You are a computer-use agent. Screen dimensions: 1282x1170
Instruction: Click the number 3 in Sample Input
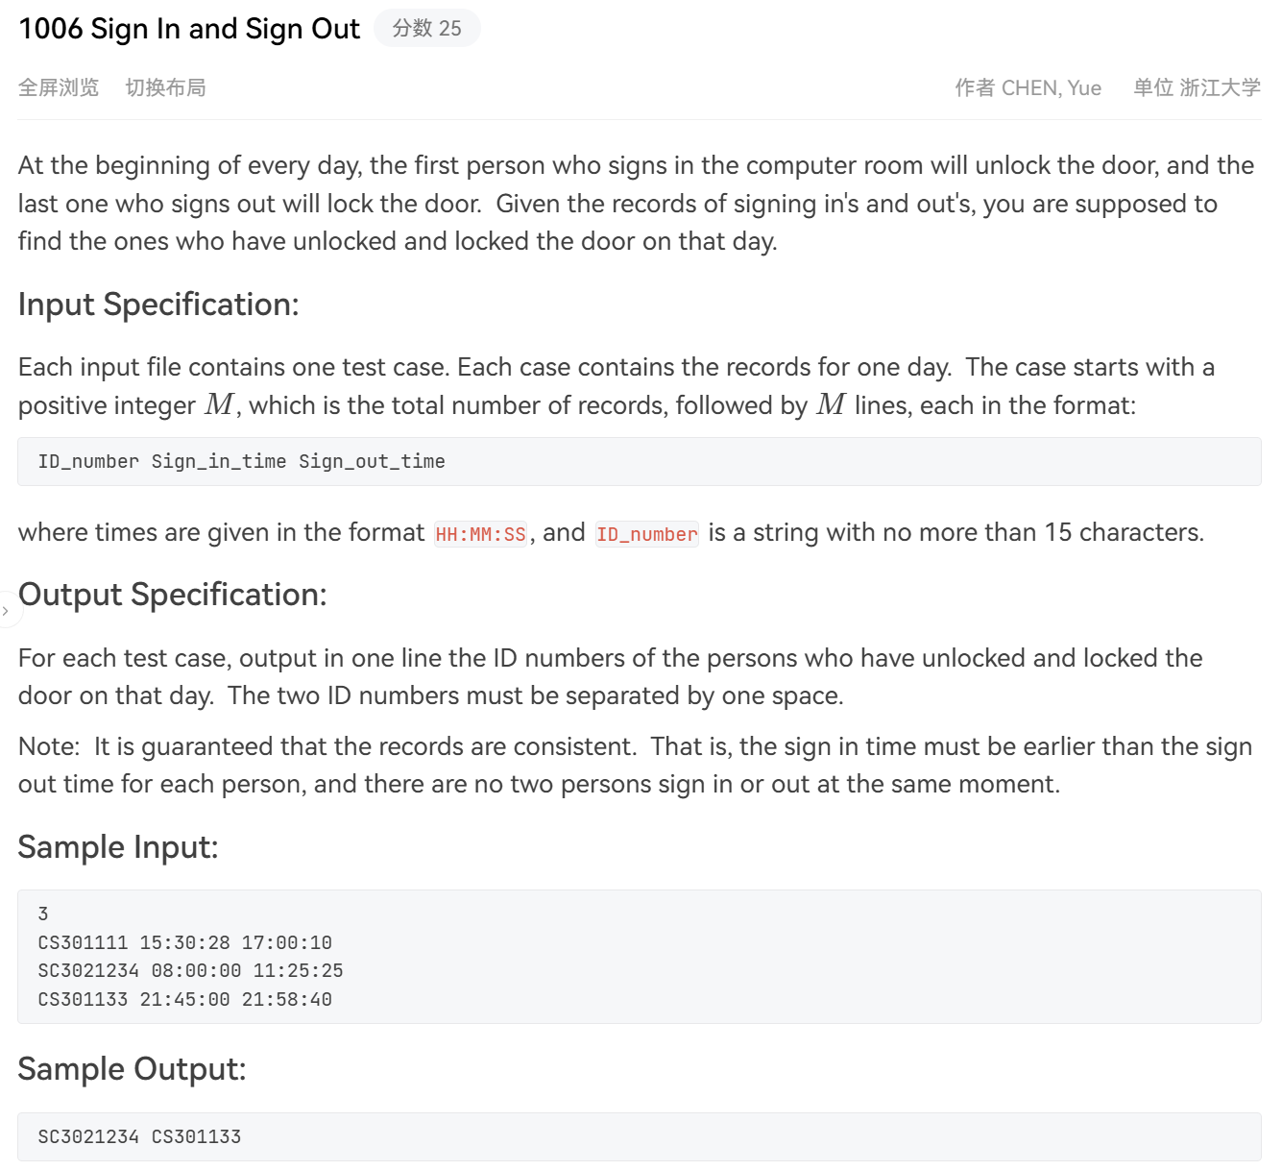[43, 914]
